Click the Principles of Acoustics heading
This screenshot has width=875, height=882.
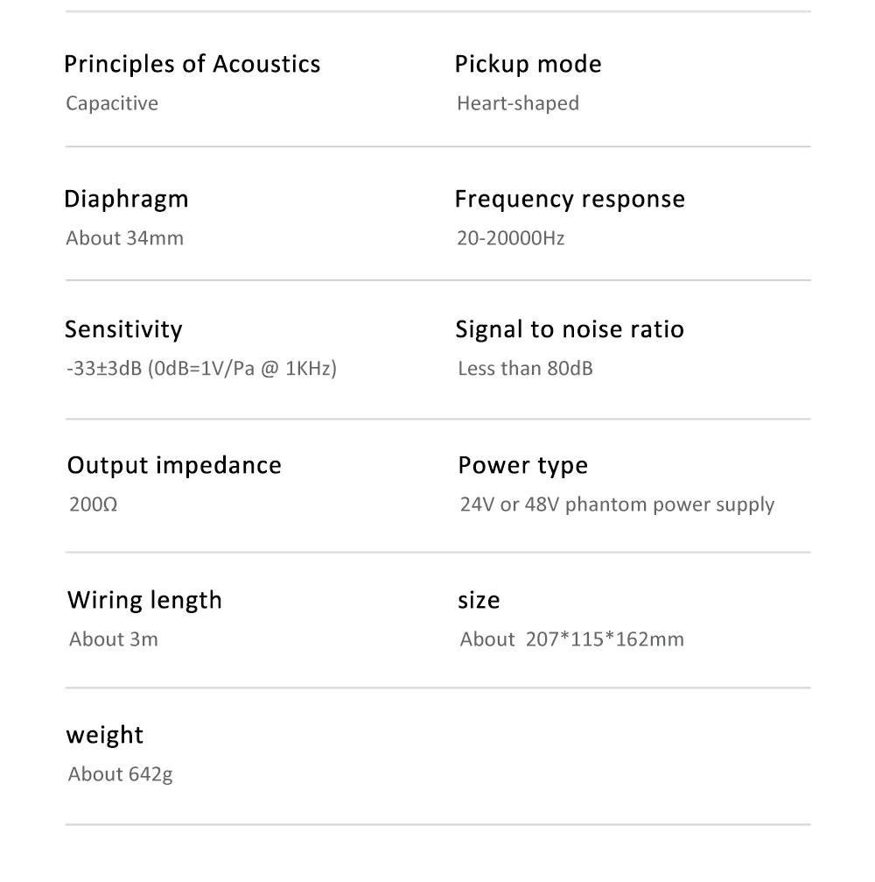click(192, 64)
